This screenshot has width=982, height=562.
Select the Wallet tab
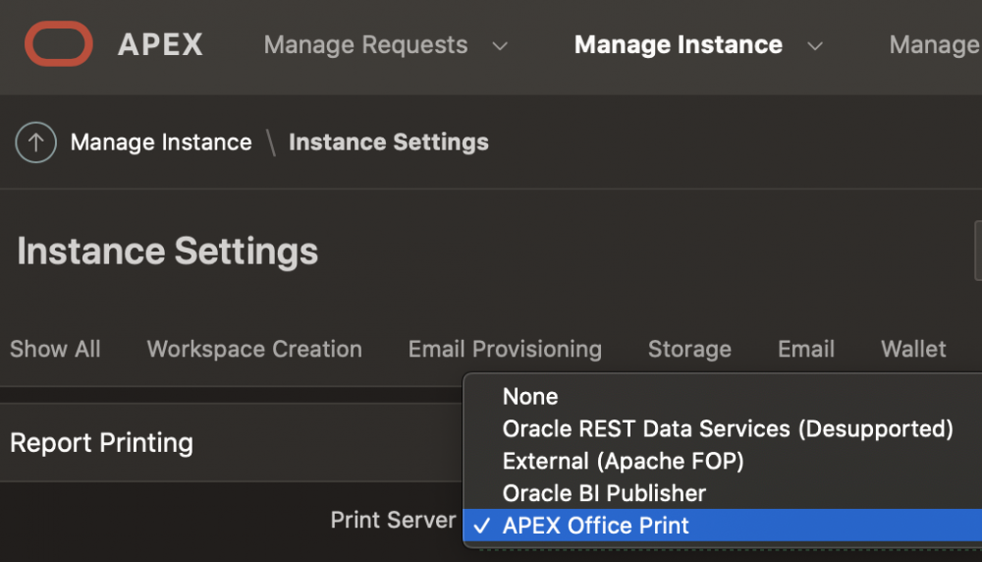[x=913, y=349]
